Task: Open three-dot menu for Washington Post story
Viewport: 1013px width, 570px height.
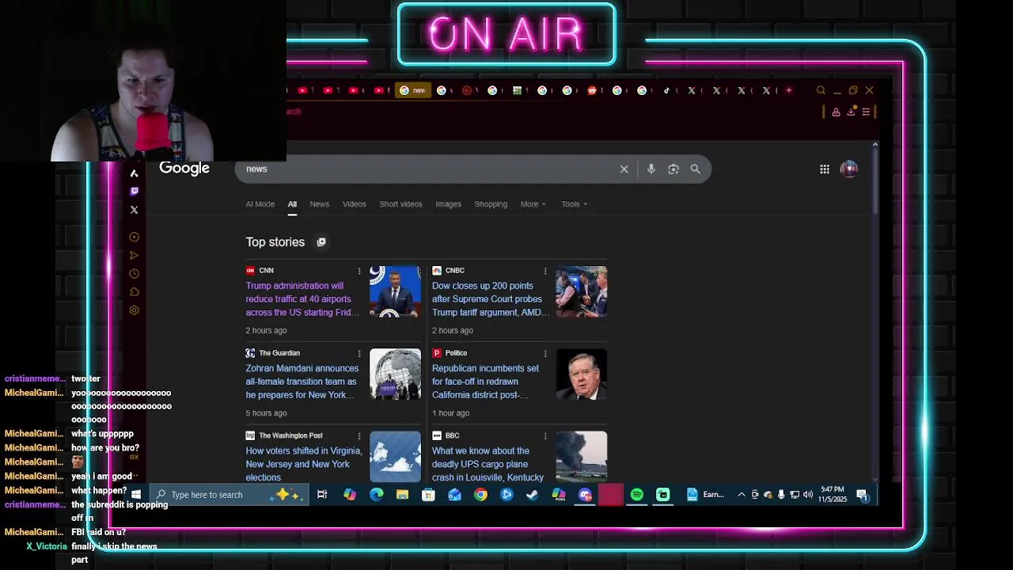Action: coord(359,435)
